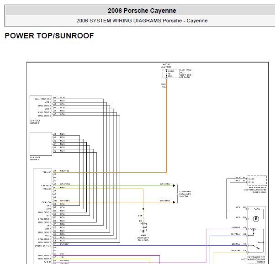The image size is (275, 264).
Task: Click the resistor symbol at switch pin B2
Action: click(257, 209)
